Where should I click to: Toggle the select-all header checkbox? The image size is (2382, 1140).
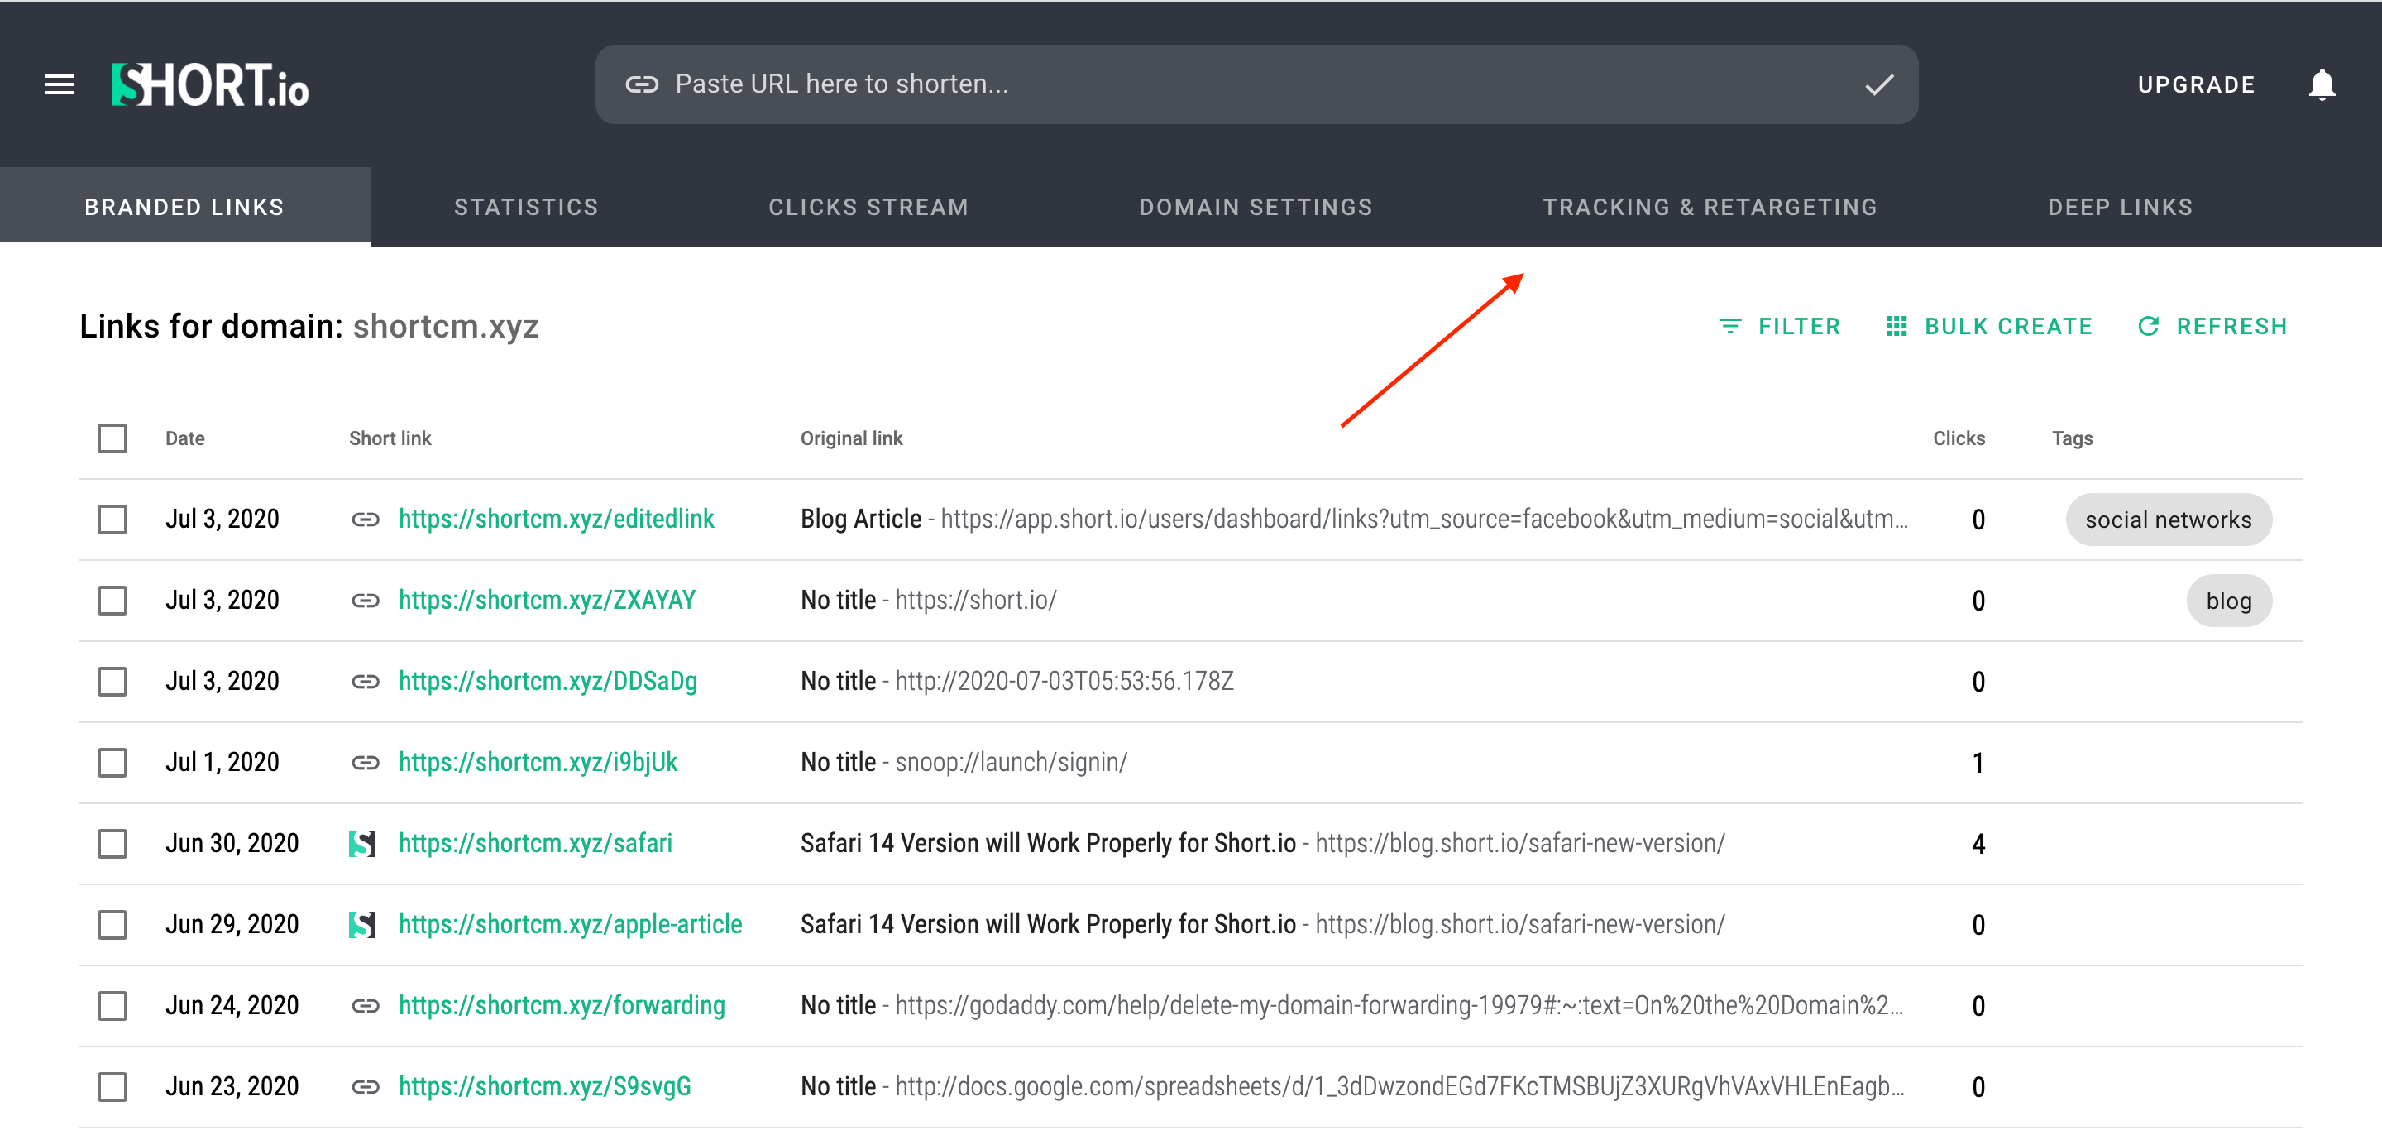tap(112, 438)
